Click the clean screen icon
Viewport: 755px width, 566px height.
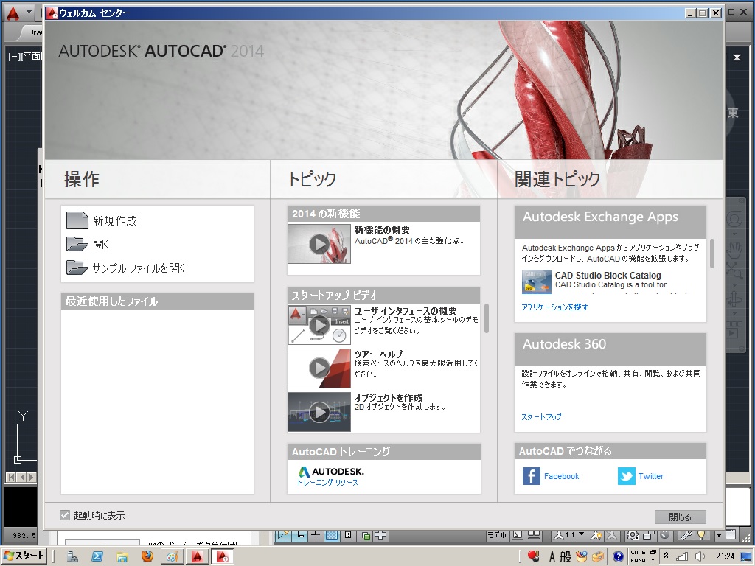pos(731,534)
